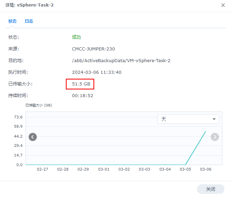Viewport: 231px width, 197px height.
Task: Click the 03-02 date label on chart
Action: click(124, 169)
